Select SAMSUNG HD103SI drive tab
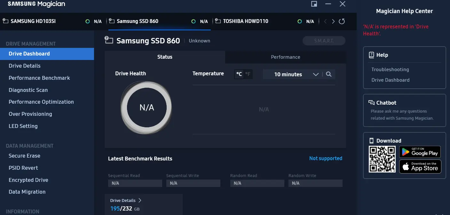Image resolution: width=450 pixels, height=215 pixels. pyautogui.click(x=52, y=21)
